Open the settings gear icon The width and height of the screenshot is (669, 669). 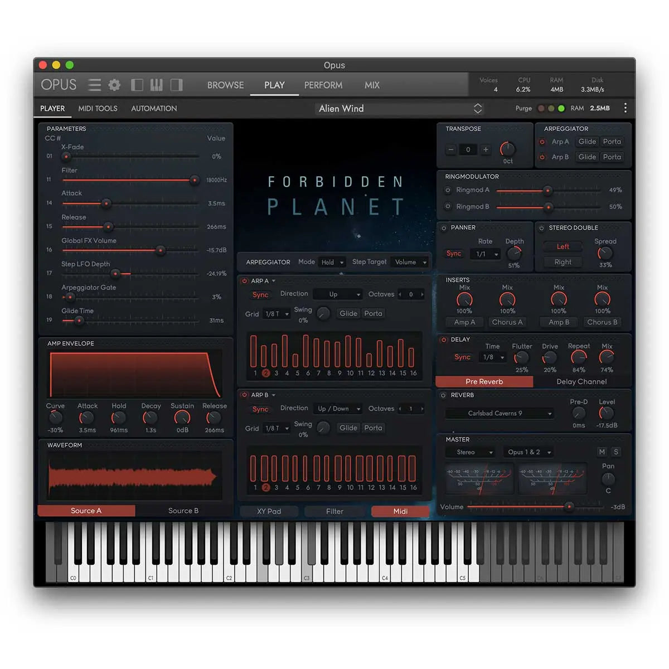[x=114, y=85]
